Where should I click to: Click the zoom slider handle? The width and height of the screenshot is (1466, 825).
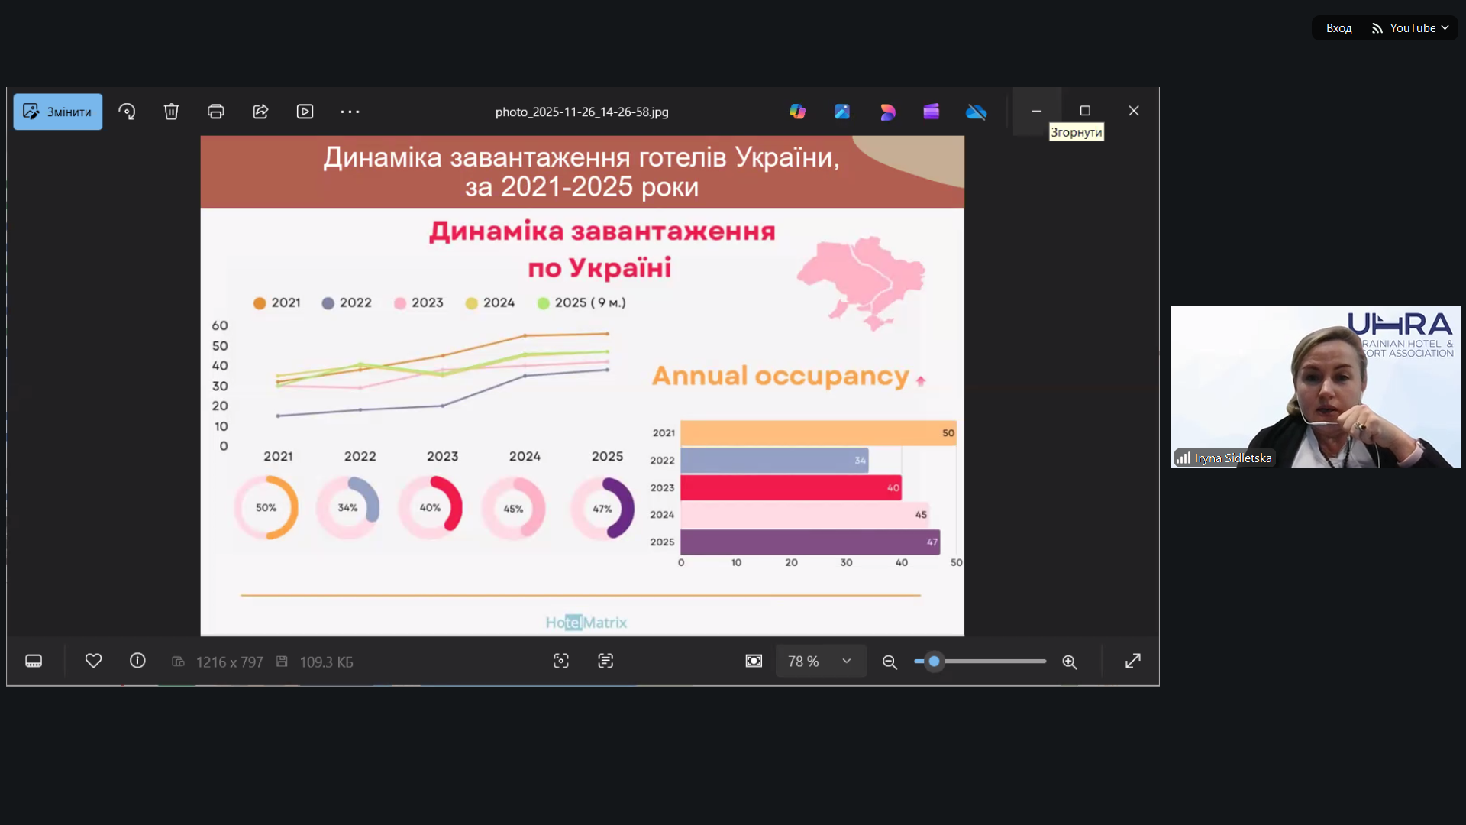[934, 662]
